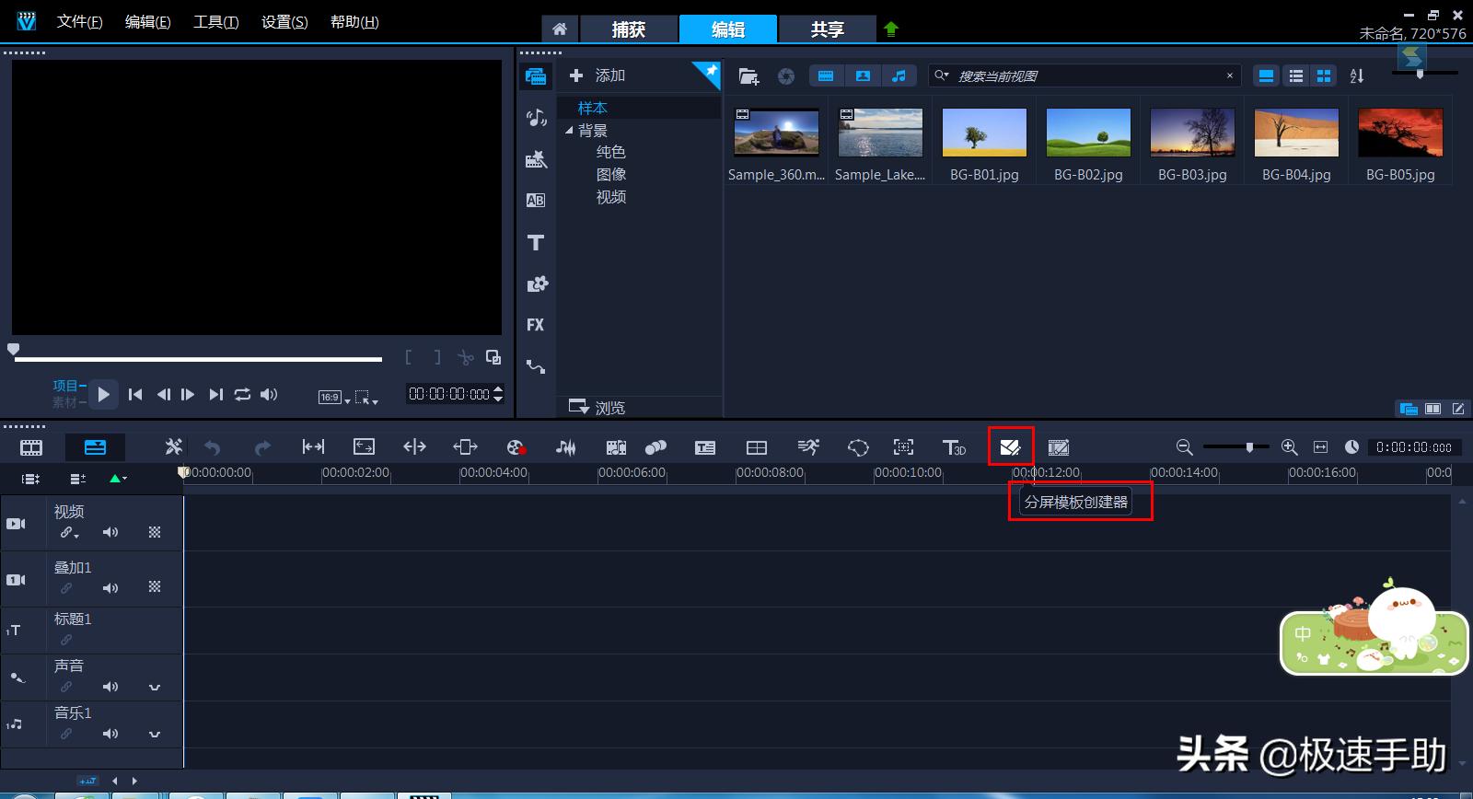Expand the 声音 track chevron
This screenshot has height=799, width=1473.
point(155,687)
